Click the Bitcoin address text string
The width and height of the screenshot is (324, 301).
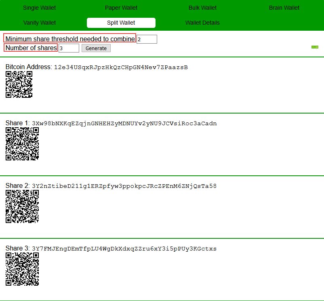(121, 67)
